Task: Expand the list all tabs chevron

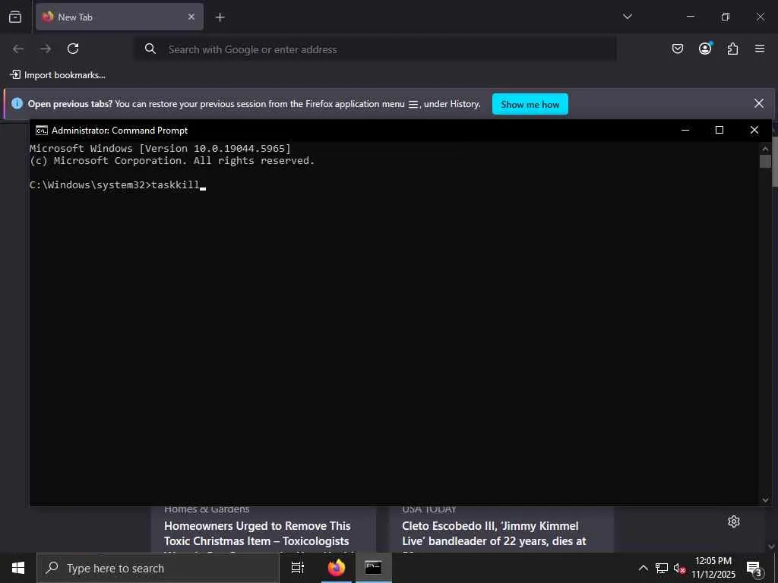Action: click(x=627, y=17)
